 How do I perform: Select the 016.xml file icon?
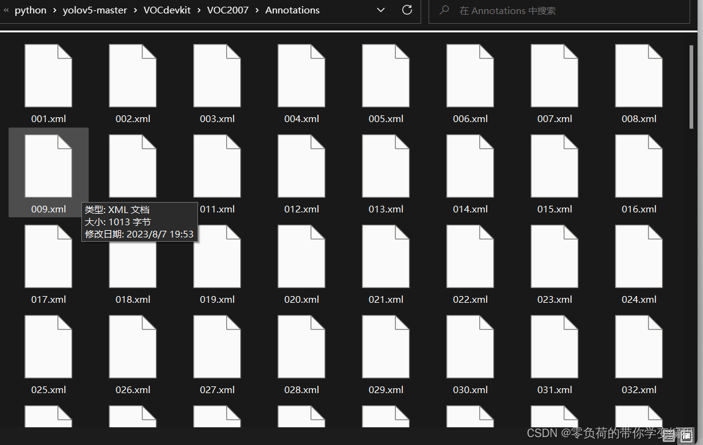coord(639,166)
